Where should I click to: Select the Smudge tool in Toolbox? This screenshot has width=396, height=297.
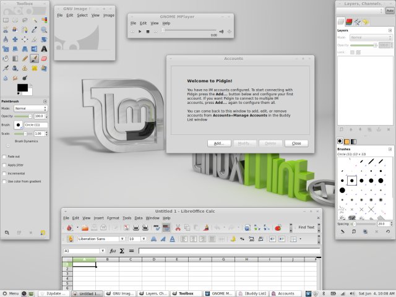click(x=15, y=78)
